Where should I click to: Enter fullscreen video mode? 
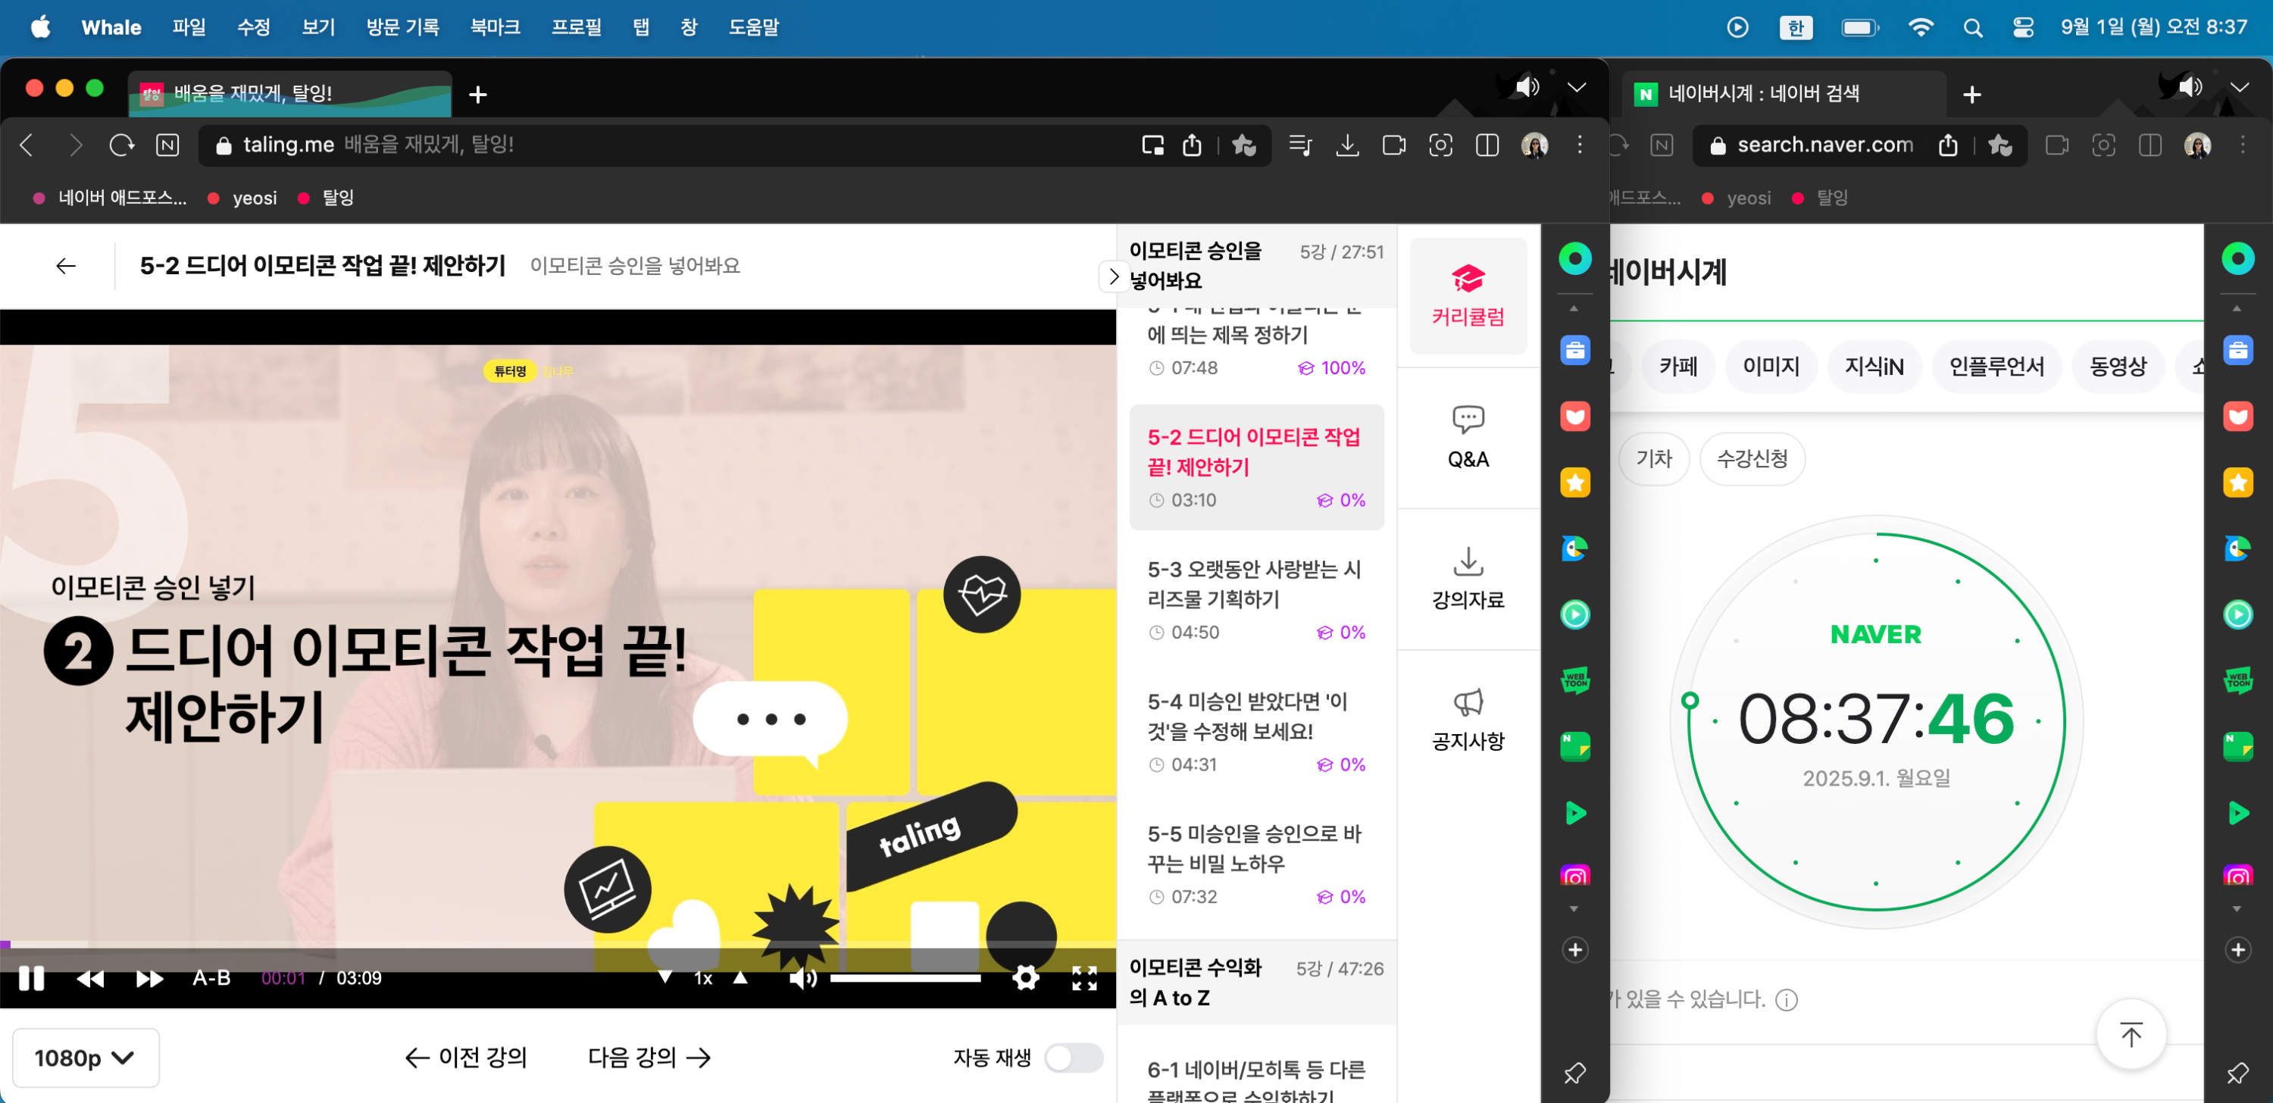point(1084,978)
